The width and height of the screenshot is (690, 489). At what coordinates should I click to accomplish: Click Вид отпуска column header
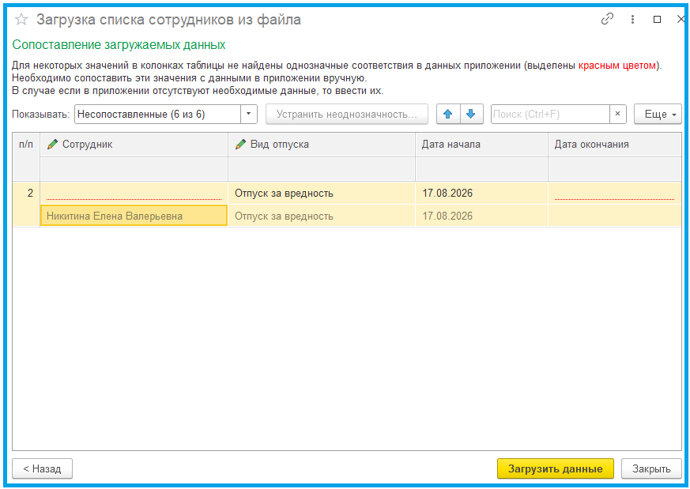tap(321, 145)
